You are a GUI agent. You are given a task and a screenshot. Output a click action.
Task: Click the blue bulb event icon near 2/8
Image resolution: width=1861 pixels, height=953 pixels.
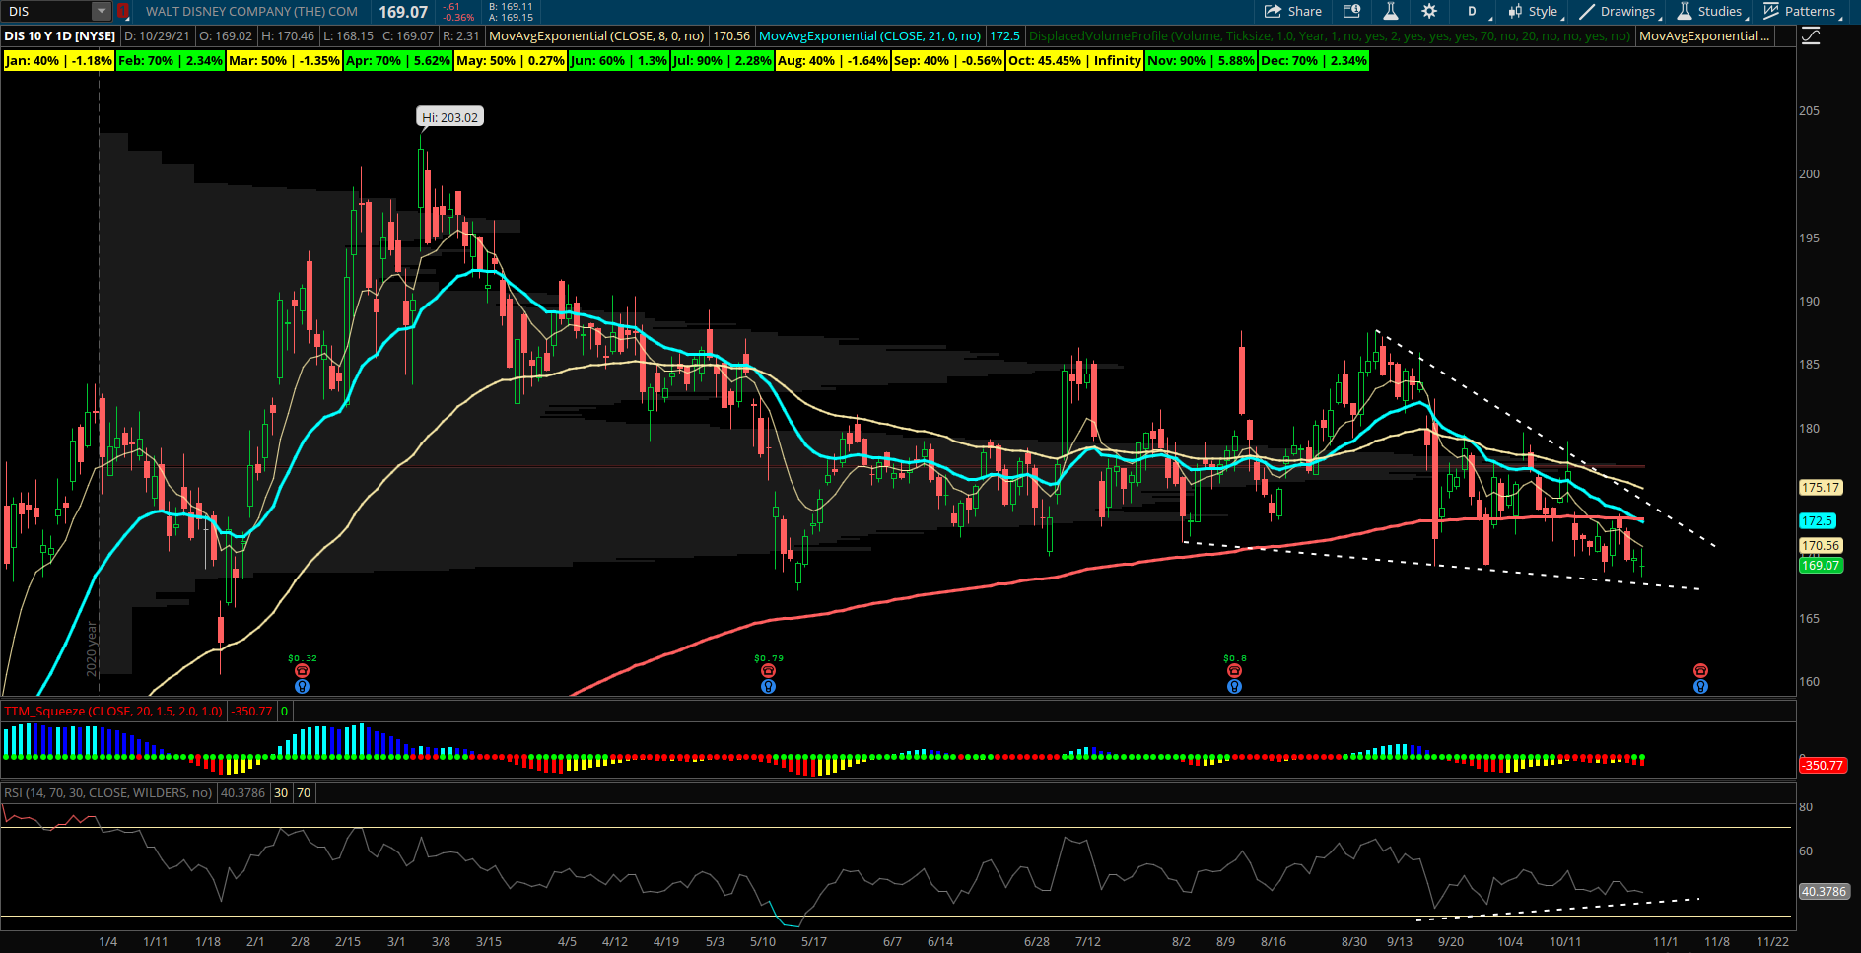coord(303,686)
